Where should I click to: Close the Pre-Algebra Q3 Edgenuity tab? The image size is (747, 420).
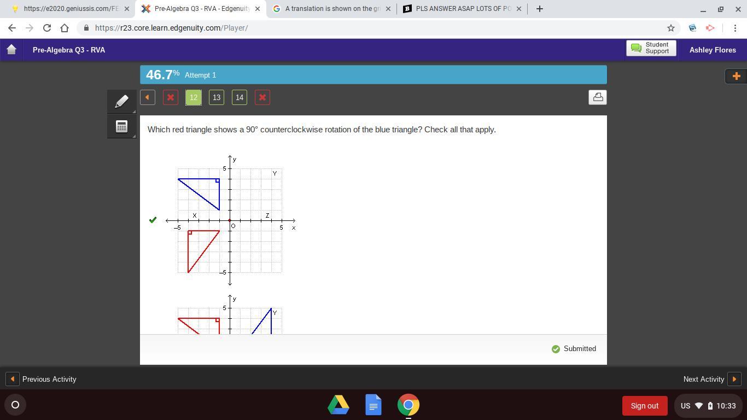click(x=258, y=9)
